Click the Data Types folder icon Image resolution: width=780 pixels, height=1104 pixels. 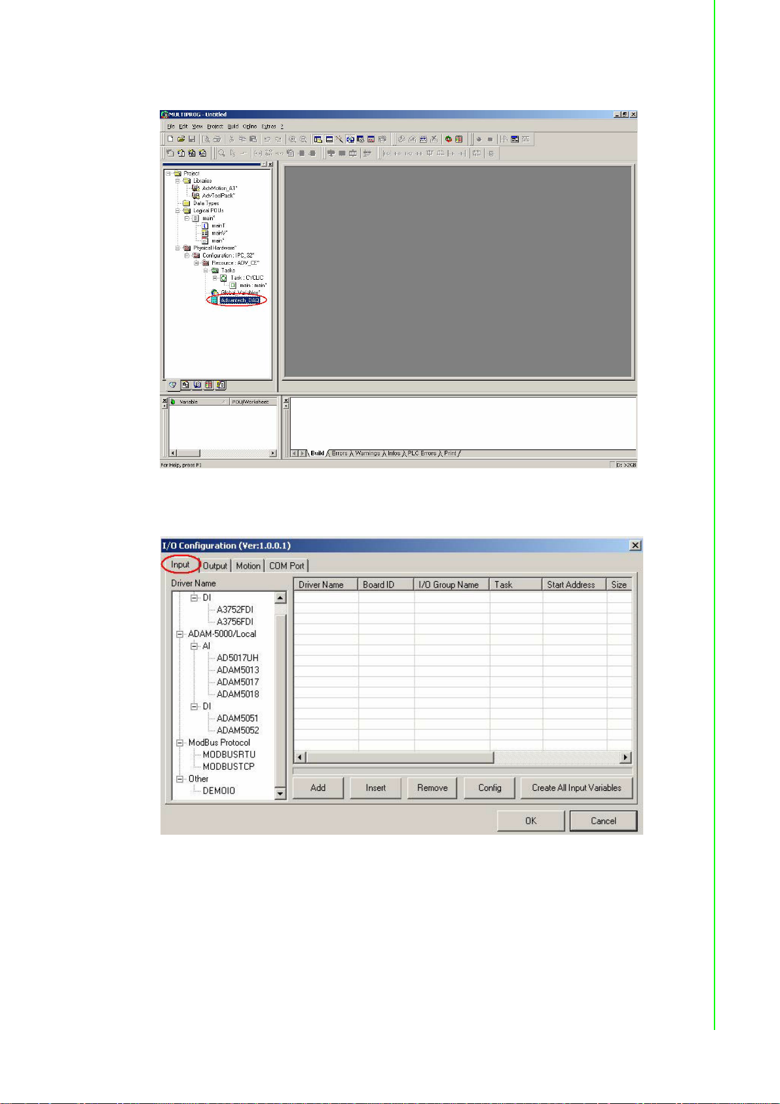(x=186, y=203)
